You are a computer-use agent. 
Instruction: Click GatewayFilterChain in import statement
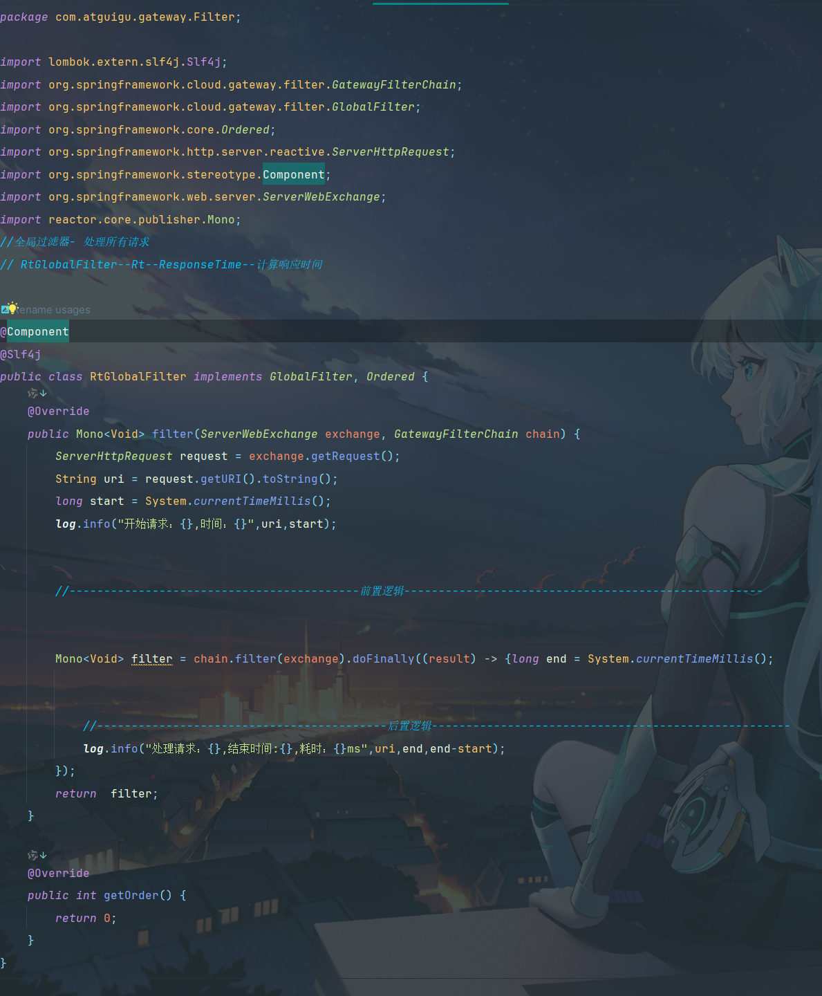pyautogui.click(x=394, y=85)
